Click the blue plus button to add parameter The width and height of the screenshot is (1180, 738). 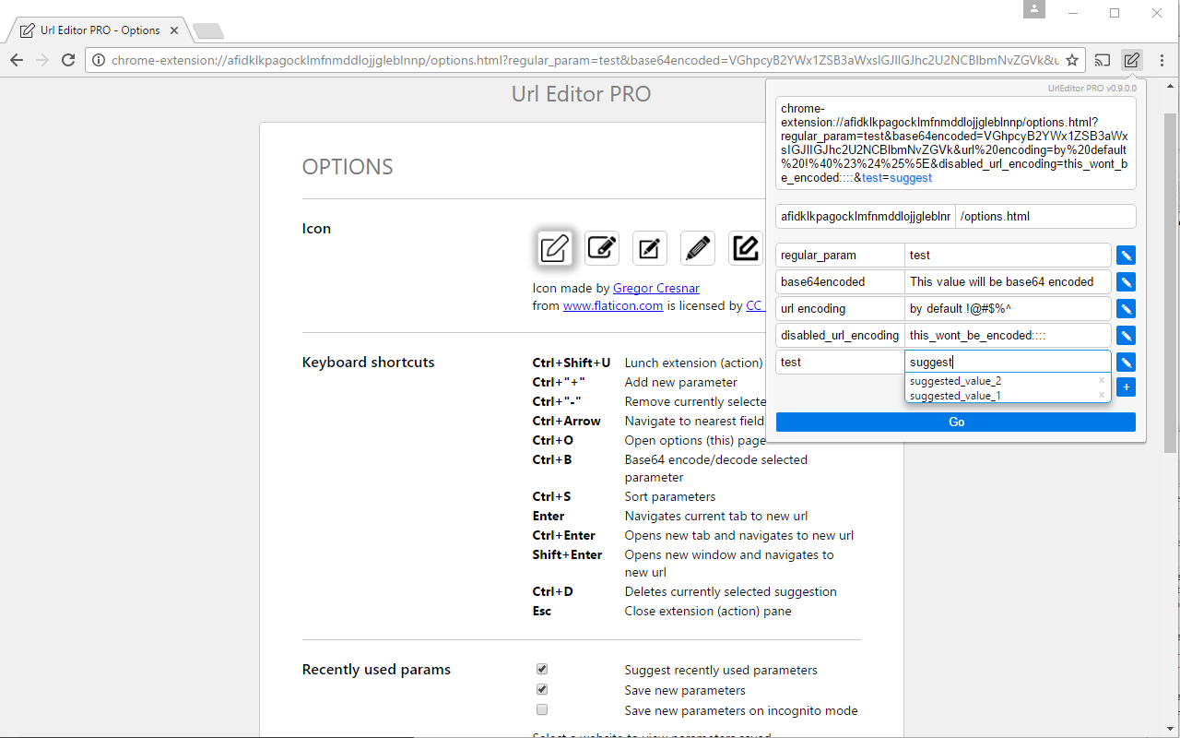[1126, 387]
